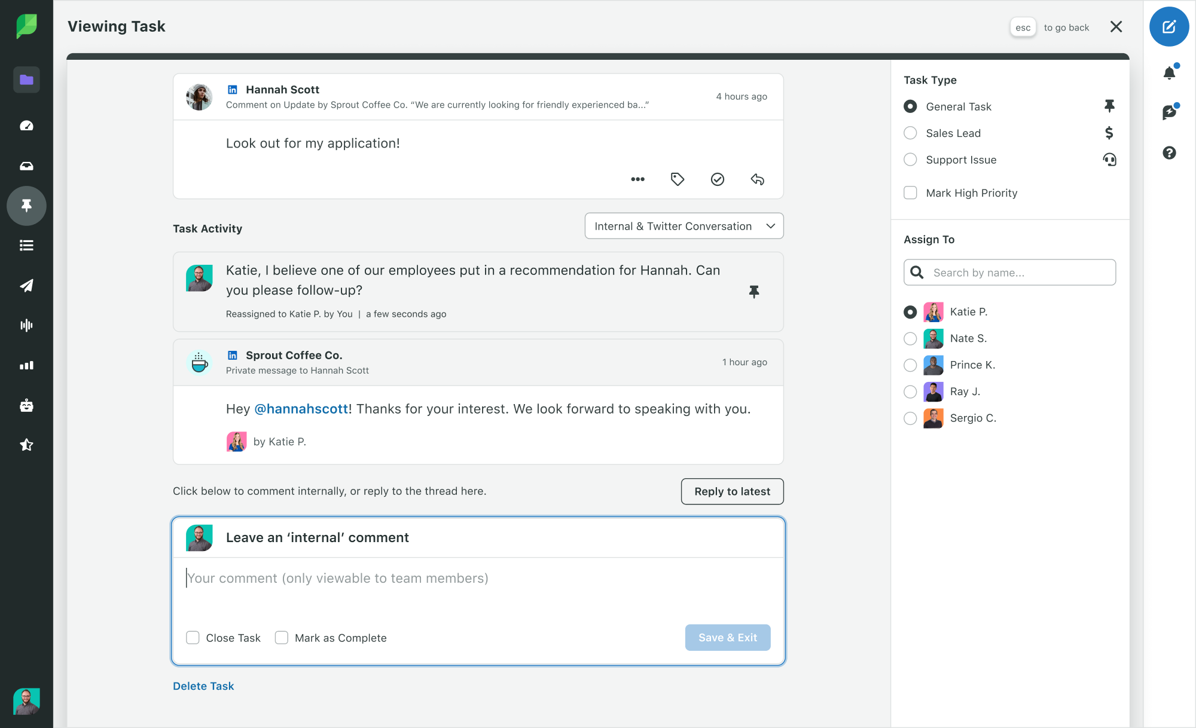1196x728 pixels.
Task: Select the Sales Lead radio button
Action: coord(911,132)
